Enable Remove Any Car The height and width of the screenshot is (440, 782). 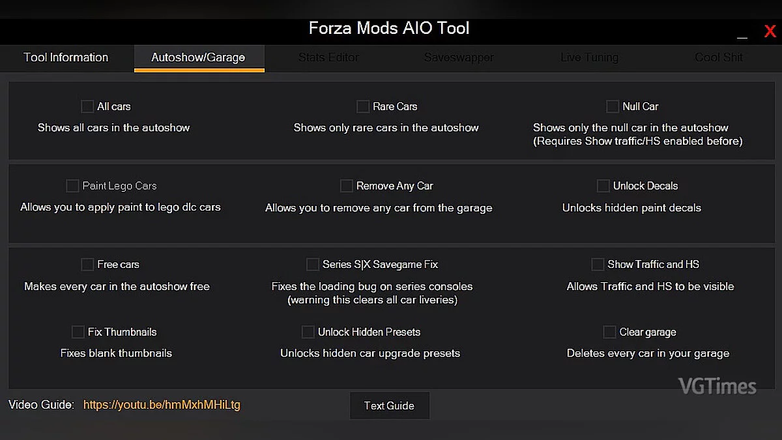click(347, 186)
